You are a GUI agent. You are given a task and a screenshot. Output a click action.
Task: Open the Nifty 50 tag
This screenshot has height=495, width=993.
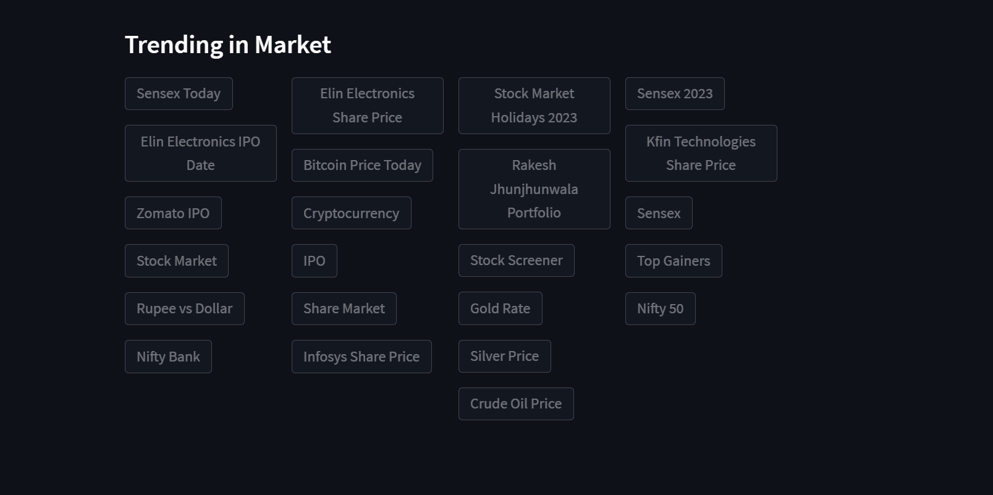coord(660,309)
